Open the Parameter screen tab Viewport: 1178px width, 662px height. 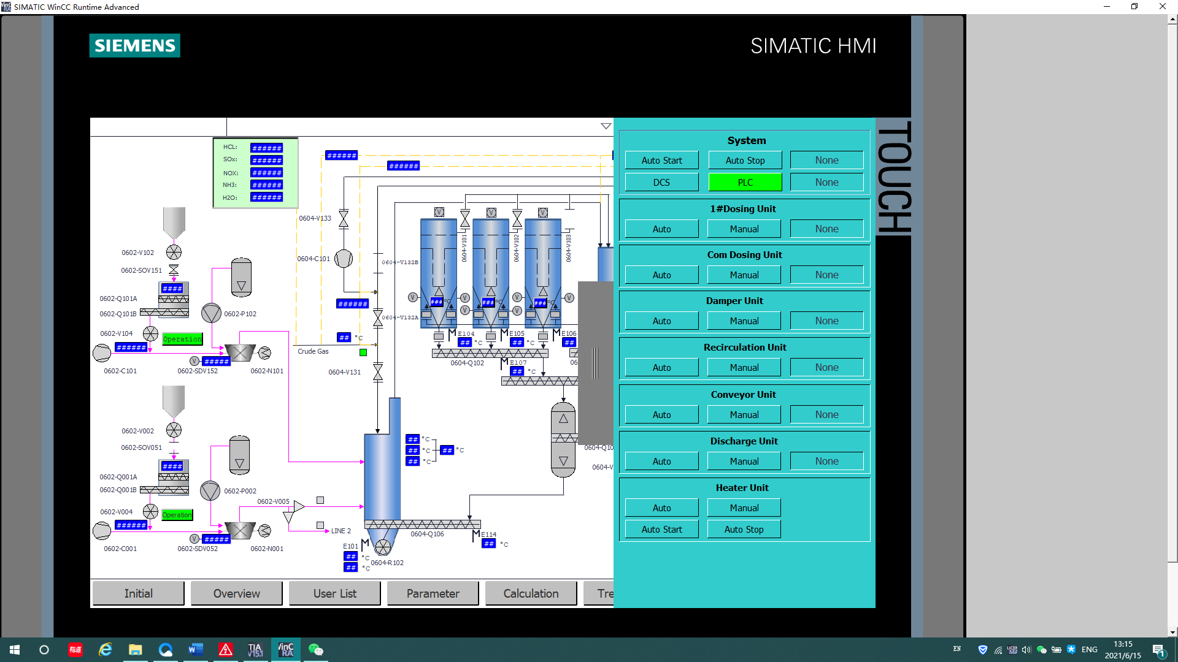point(433,593)
